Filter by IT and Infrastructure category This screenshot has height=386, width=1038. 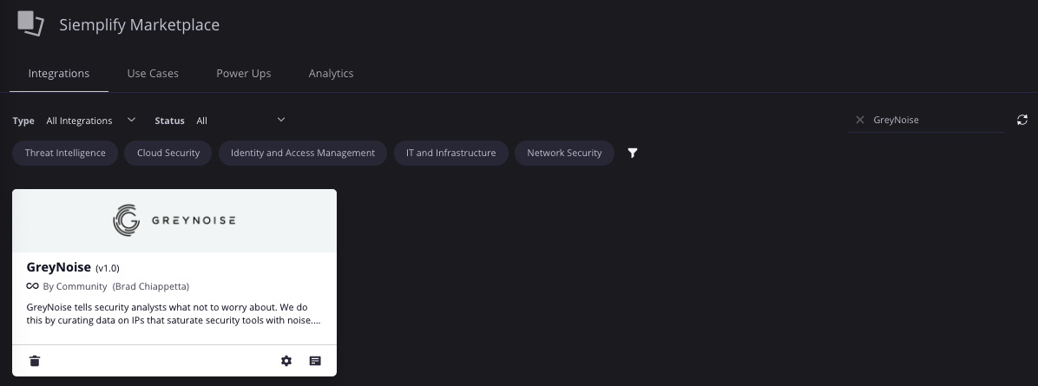450,153
